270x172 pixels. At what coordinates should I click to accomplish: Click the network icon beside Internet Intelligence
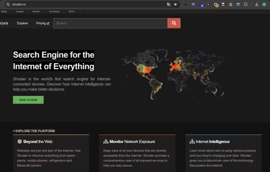pos(192,141)
